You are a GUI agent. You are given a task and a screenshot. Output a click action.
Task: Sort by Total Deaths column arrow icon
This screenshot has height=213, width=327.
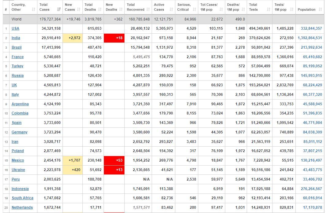[x=100, y=9]
